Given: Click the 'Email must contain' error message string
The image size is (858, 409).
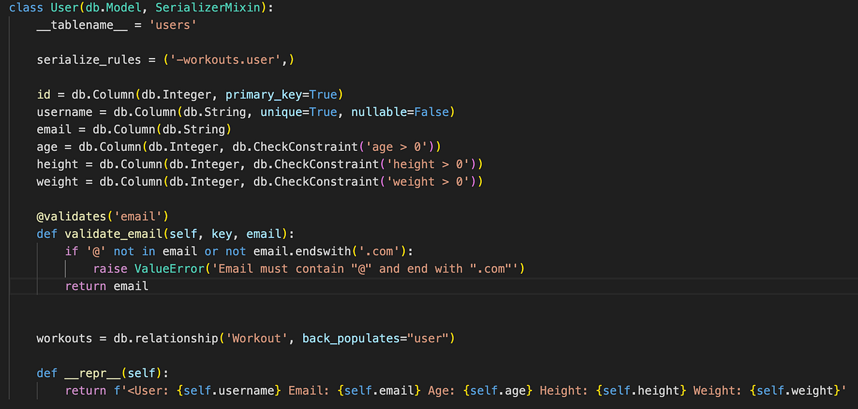Looking at the screenshot, I should pyautogui.click(x=365, y=268).
